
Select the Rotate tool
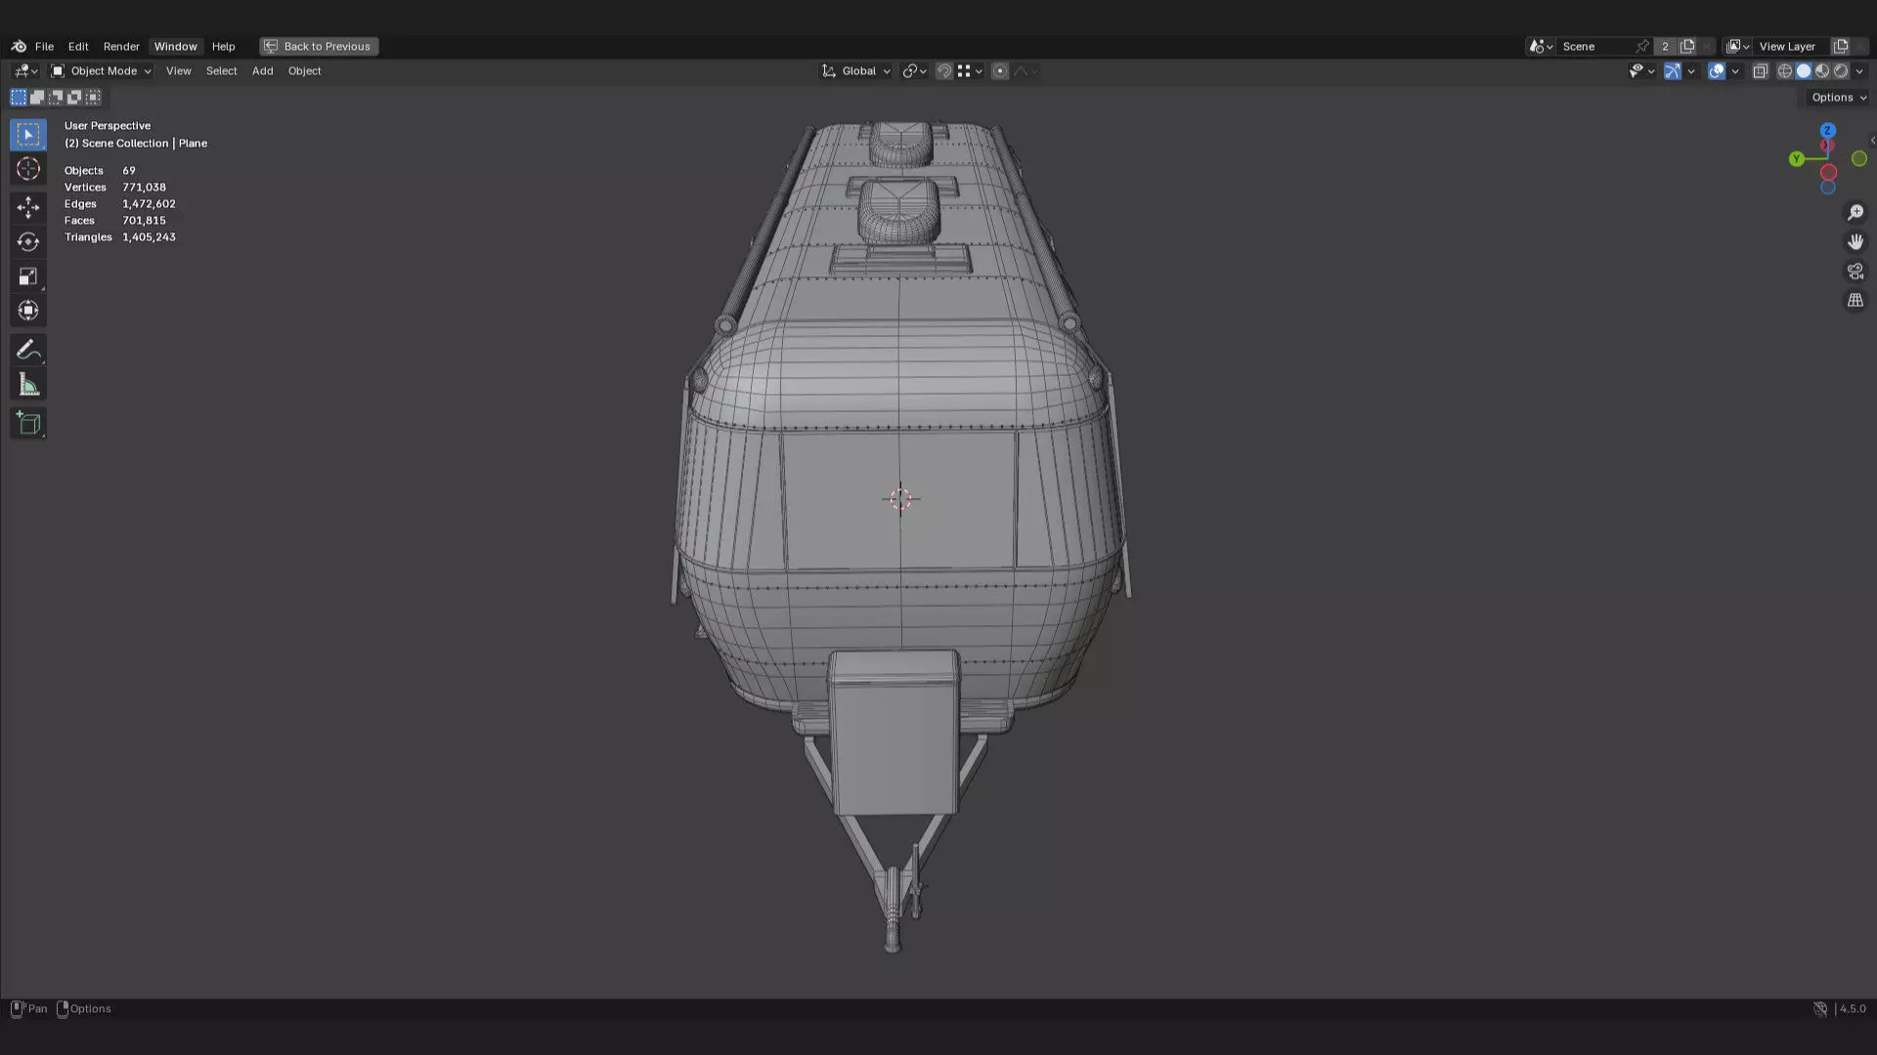coord(28,241)
